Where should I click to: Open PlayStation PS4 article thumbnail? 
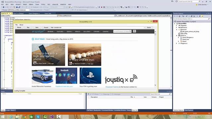coord(90,76)
